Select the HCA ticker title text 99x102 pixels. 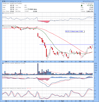pos(4,2)
